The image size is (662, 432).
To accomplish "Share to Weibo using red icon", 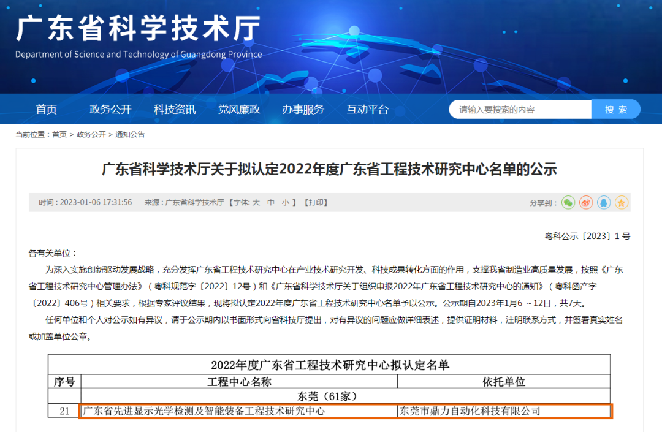I will [586, 202].
